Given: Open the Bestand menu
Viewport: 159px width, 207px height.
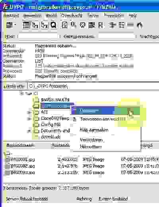Looking at the screenshot, I should click(11, 15).
